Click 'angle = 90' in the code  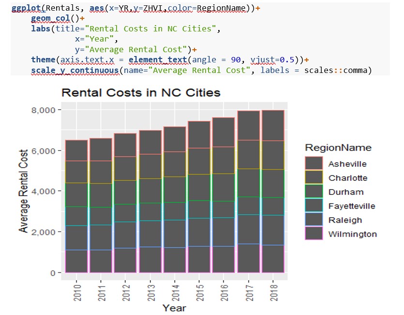click(x=216, y=59)
